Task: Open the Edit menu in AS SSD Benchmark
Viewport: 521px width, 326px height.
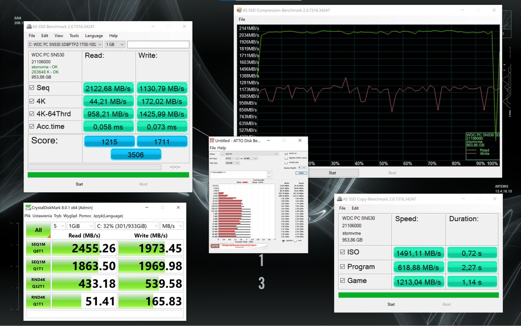Action: tap(45, 36)
